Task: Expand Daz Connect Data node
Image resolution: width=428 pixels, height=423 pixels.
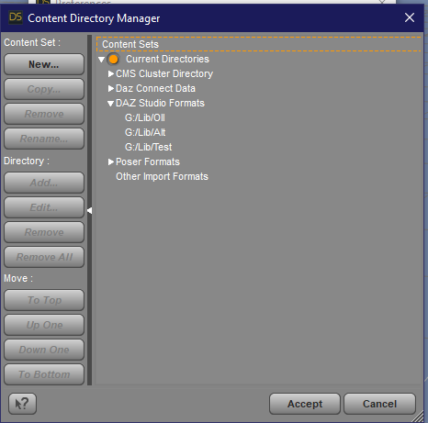Action: [x=111, y=88]
